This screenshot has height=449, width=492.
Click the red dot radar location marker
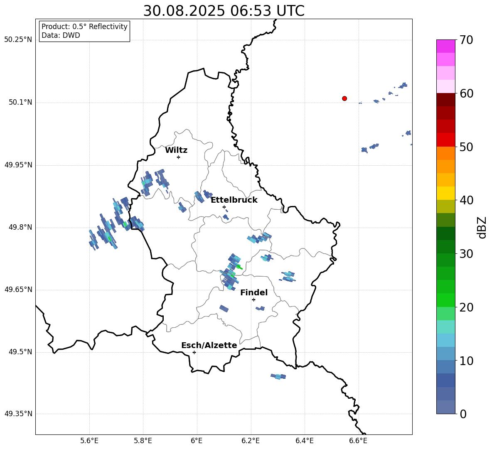tap(344, 98)
